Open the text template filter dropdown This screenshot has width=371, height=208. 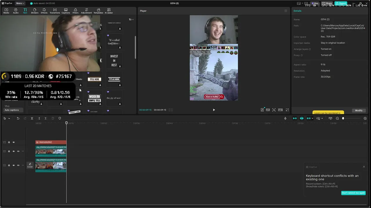(131, 19)
